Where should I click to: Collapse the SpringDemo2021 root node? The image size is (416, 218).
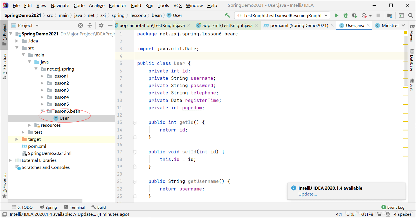pos(11,34)
